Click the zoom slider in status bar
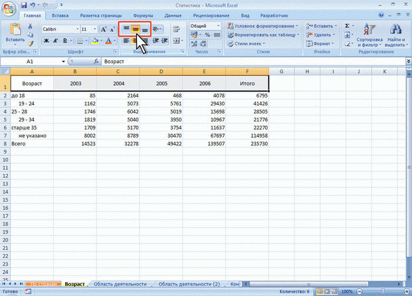This screenshot has height=296, width=412. pyautogui.click(x=383, y=291)
